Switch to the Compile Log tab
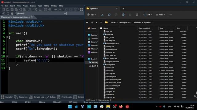The image size is (197, 110). click(37, 97)
